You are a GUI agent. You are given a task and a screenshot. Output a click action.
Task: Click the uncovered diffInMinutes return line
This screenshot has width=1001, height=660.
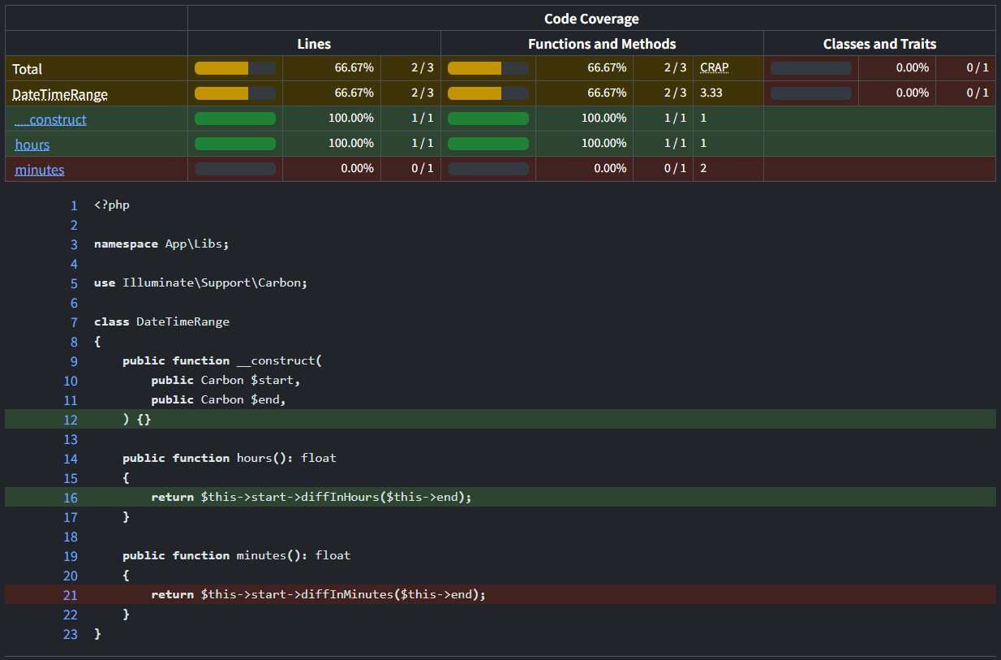pyautogui.click(x=500, y=594)
